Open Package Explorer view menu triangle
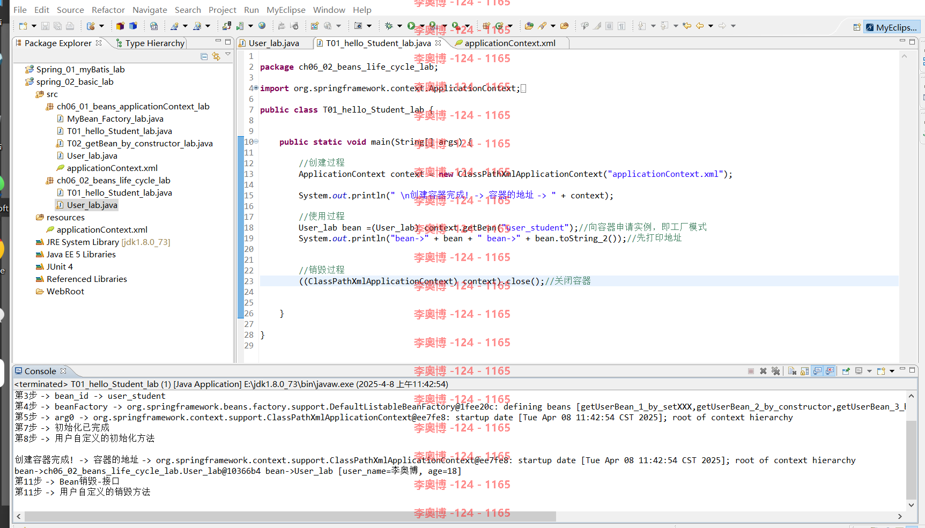The height and width of the screenshot is (528, 925). coord(228,55)
